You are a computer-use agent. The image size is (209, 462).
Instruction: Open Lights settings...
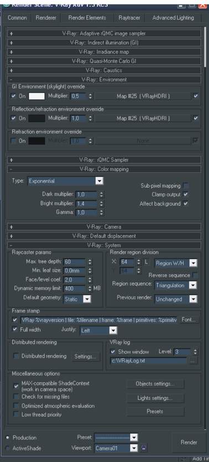click(x=155, y=398)
